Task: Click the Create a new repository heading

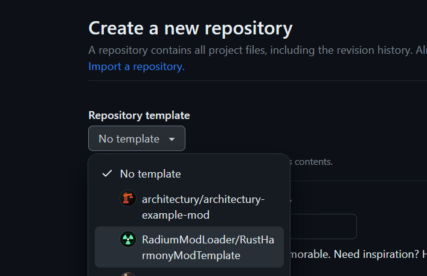Action: tap(190, 28)
